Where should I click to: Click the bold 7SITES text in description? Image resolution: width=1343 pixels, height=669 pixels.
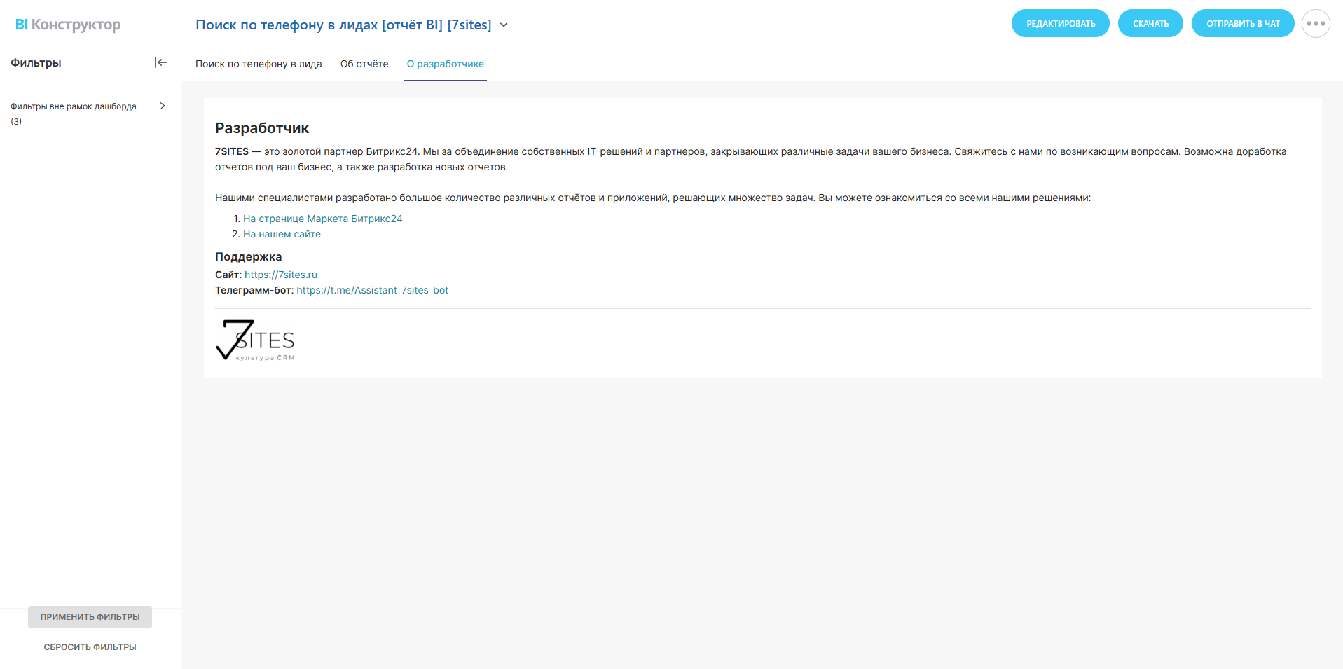(232, 151)
